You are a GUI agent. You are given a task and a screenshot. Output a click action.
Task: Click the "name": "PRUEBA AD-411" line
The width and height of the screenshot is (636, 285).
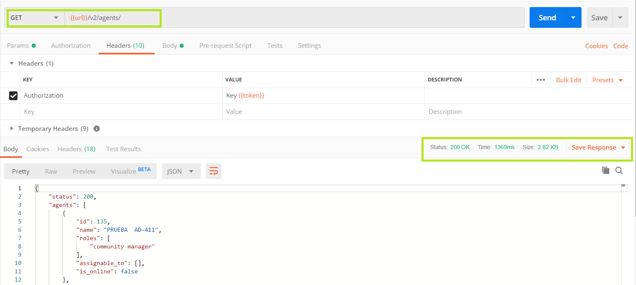tap(118, 230)
